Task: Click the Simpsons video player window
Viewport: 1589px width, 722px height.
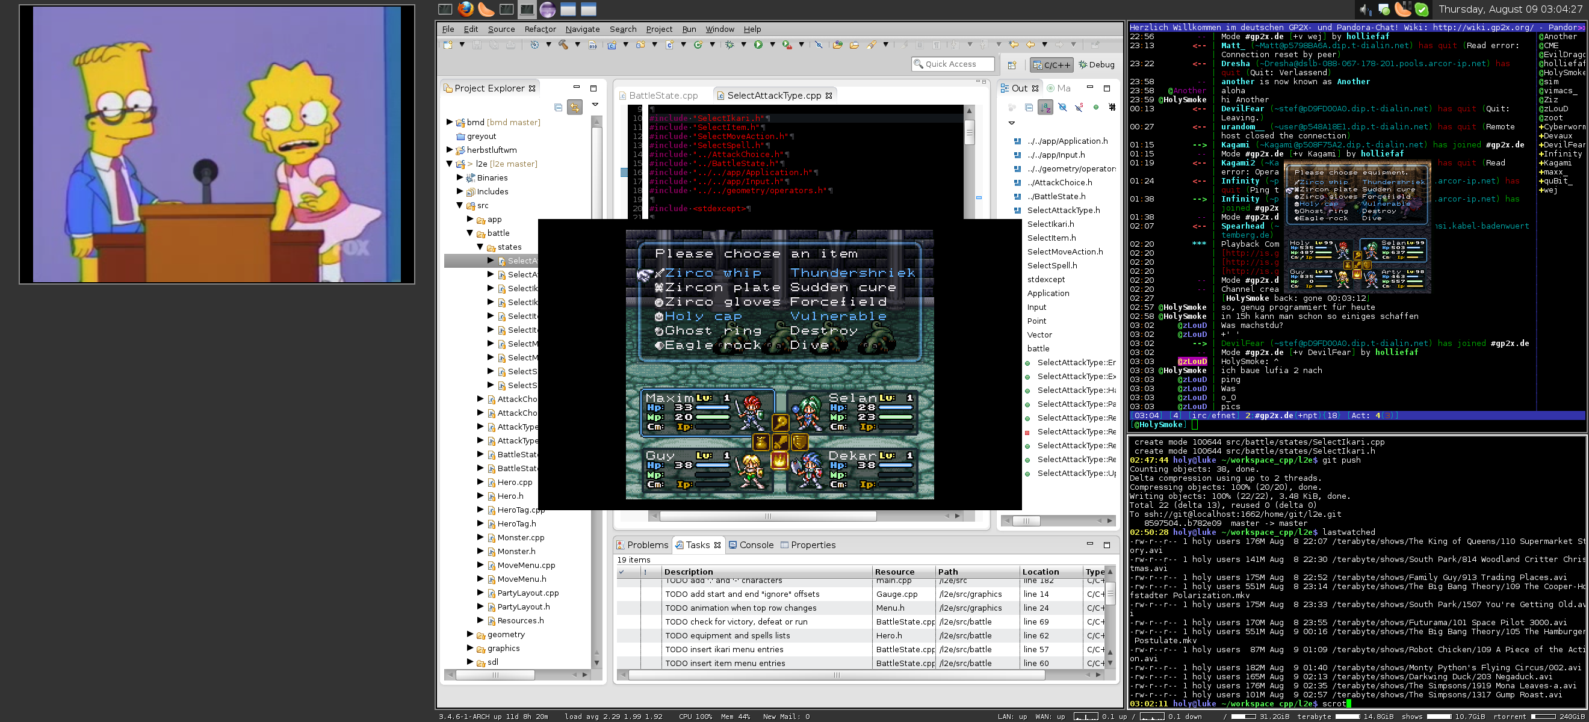Action: [x=217, y=144]
